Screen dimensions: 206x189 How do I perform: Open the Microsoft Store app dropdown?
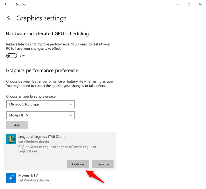(40, 105)
